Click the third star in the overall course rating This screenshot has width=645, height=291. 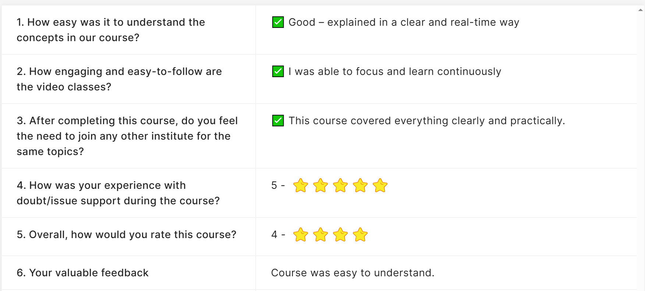tap(340, 235)
